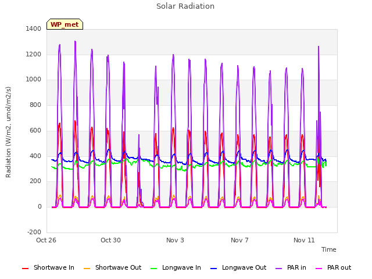Click the 600 y-axis tick label
Screen dimensions: 372x279
click(x=35, y=130)
